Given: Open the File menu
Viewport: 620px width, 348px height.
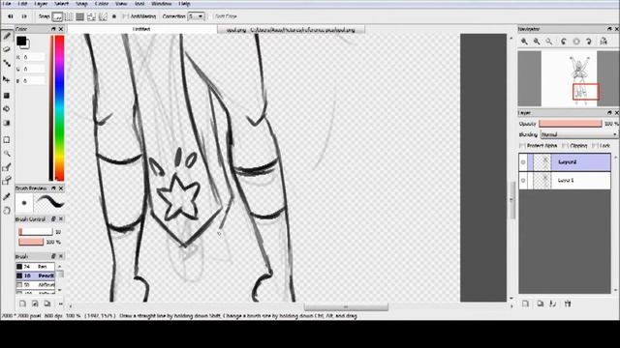Looking at the screenshot, I should (7, 4).
